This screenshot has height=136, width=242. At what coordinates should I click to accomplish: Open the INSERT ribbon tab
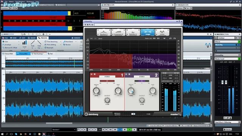tap(32, 38)
